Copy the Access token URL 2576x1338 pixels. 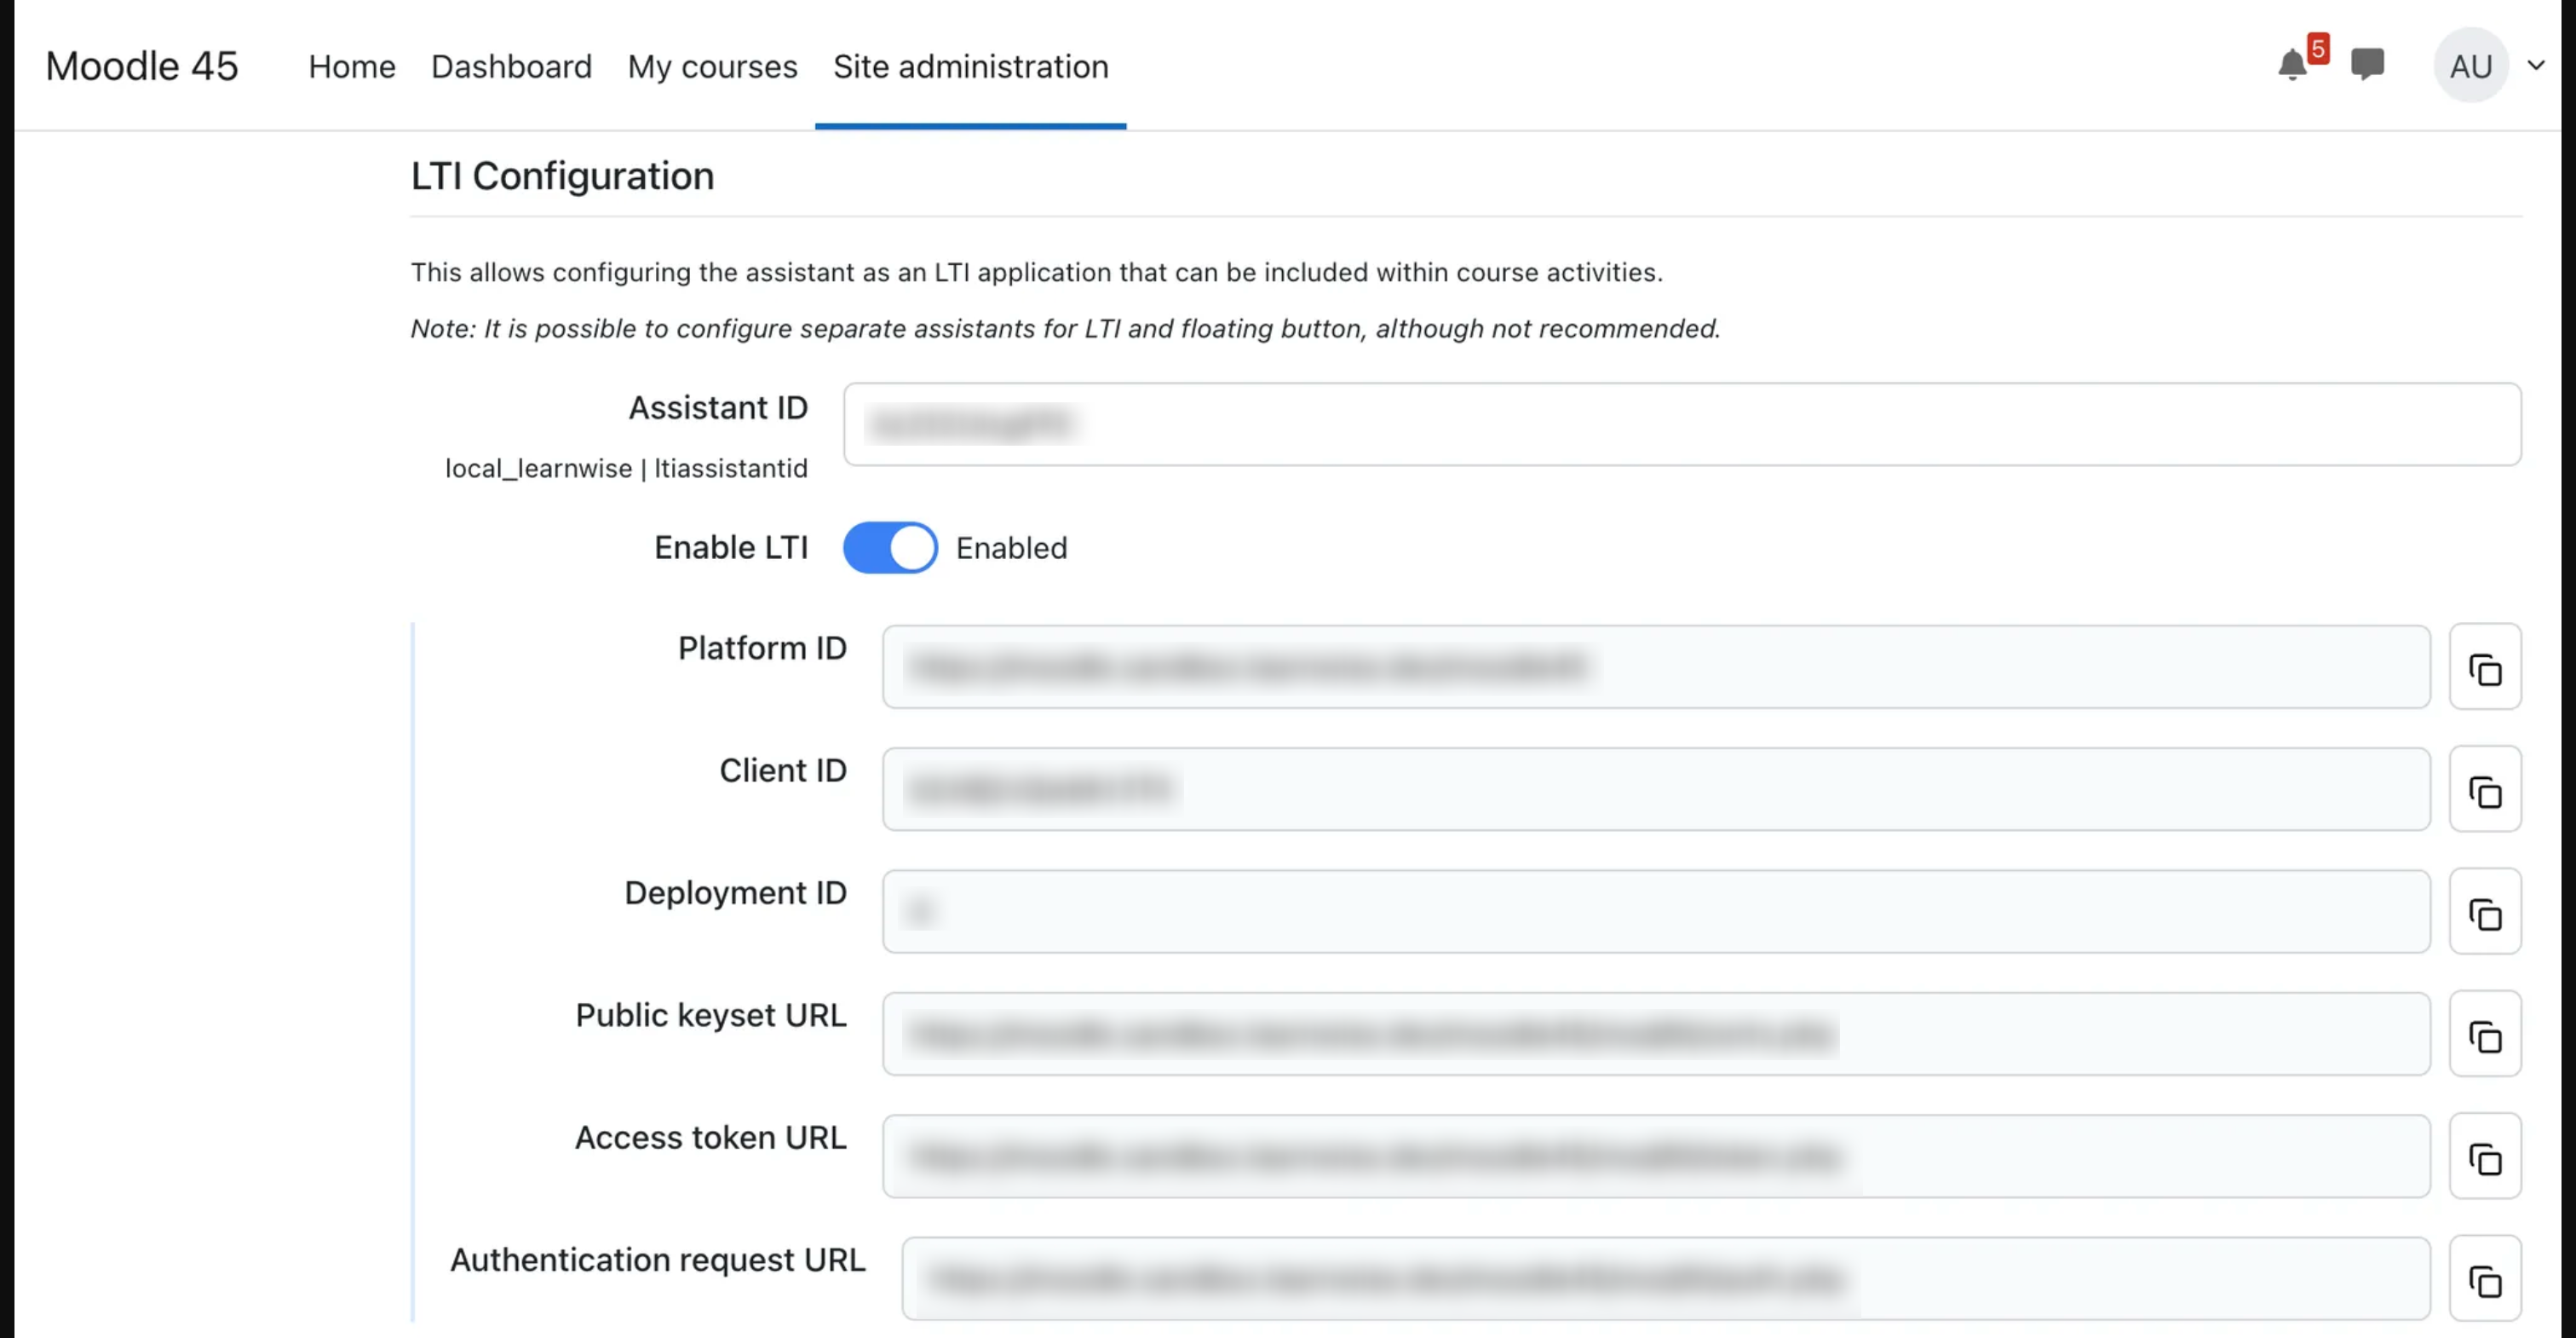tap(2485, 1156)
